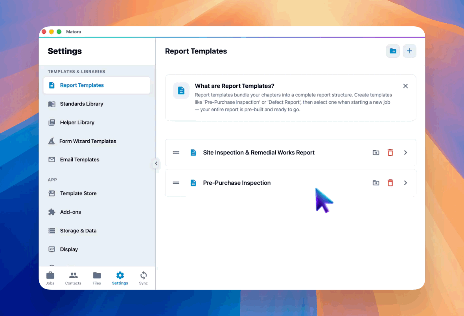This screenshot has height=316, width=464.
Task: Click the green maximize window button
Action: point(59,32)
